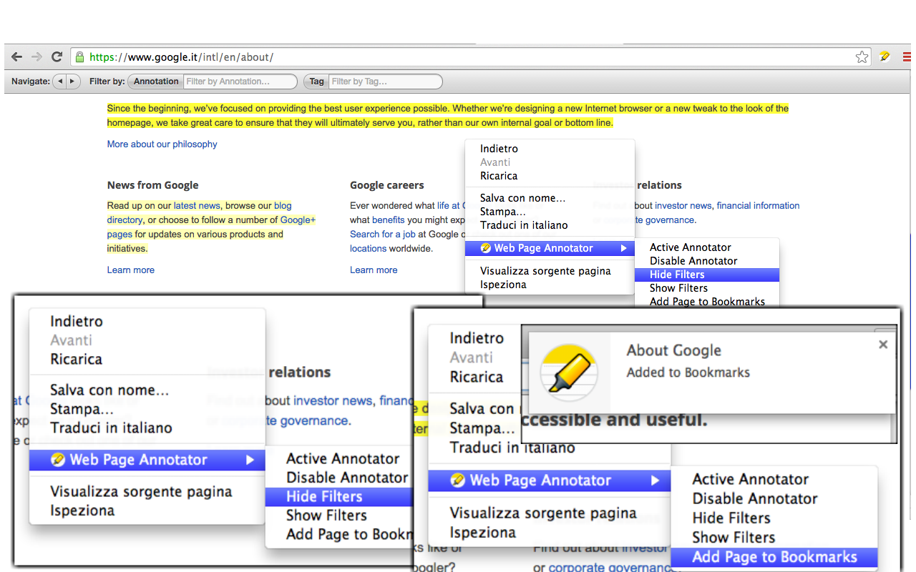Click the Tag filter label button
916x572 pixels.
click(x=316, y=82)
